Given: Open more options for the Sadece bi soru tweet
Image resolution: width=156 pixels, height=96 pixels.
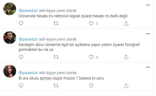Looking at the screenshot, I should [x=148, y=67].
